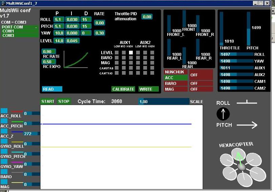Edit YAW I value 0.000
The width and height of the screenshot is (275, 192).
point(72,33)
